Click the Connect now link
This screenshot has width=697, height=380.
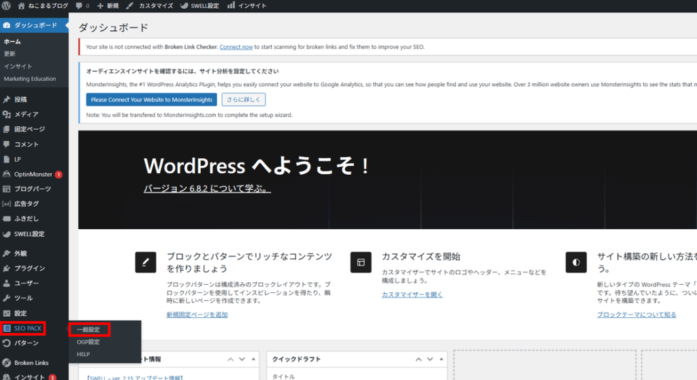[236, 47]
